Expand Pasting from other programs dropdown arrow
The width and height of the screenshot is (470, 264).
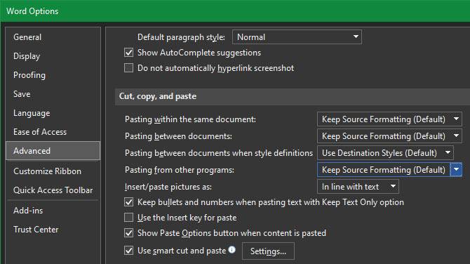click(x=456, y=169)
